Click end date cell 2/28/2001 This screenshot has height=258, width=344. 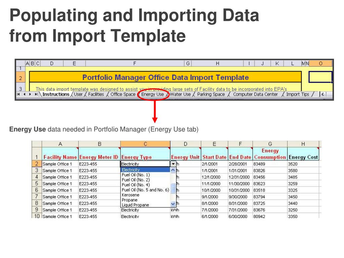240,164
